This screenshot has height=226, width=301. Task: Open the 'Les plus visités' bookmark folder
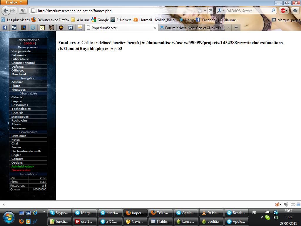coord(16,20)
